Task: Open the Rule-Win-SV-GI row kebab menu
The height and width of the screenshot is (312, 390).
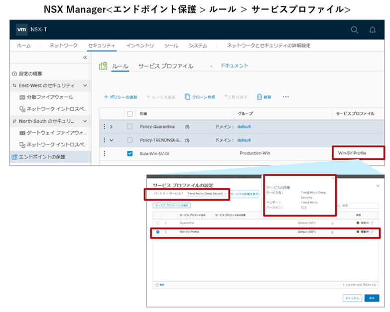Action: click(x=105, y=153)
